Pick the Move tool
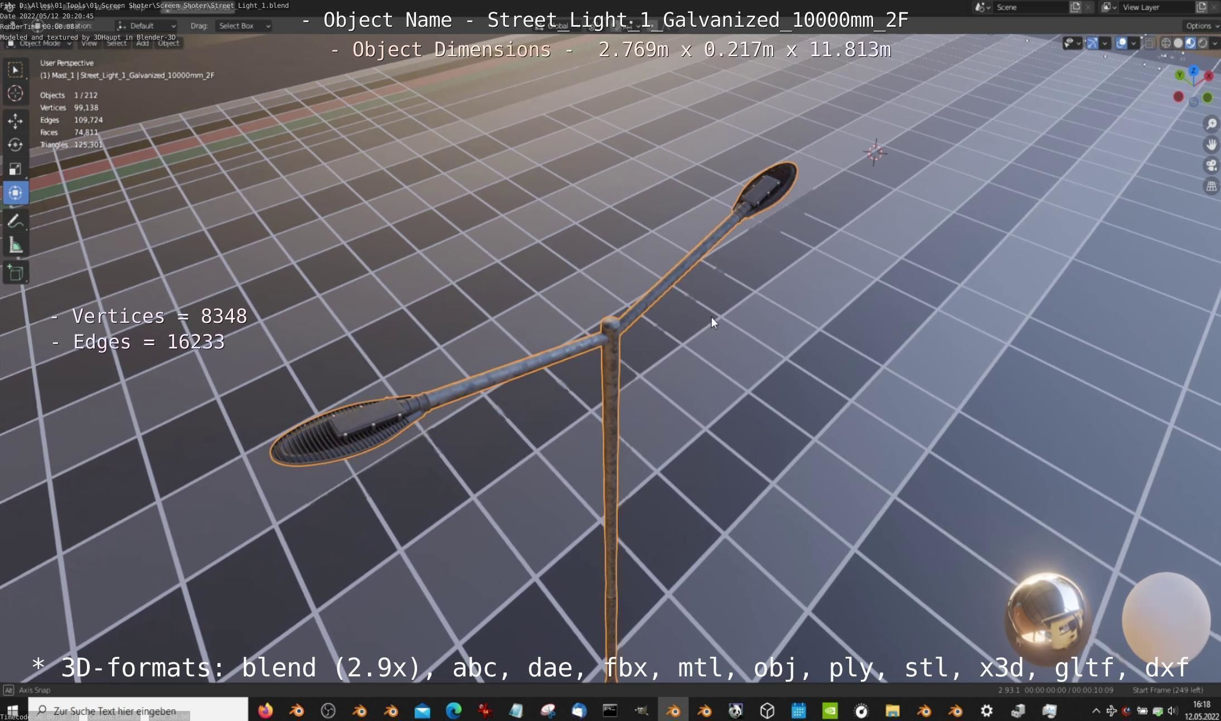 click(15, 120)
